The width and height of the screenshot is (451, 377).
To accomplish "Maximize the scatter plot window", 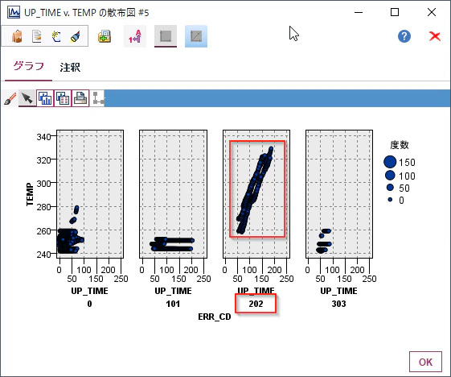I will click(x=395, y=12).
